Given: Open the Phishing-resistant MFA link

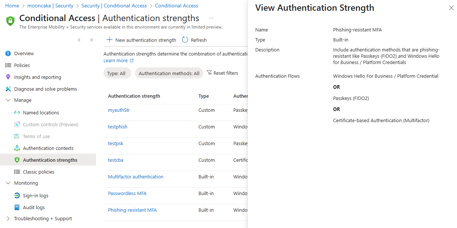Looking at the screenshot, I should (x=132, y=210).
